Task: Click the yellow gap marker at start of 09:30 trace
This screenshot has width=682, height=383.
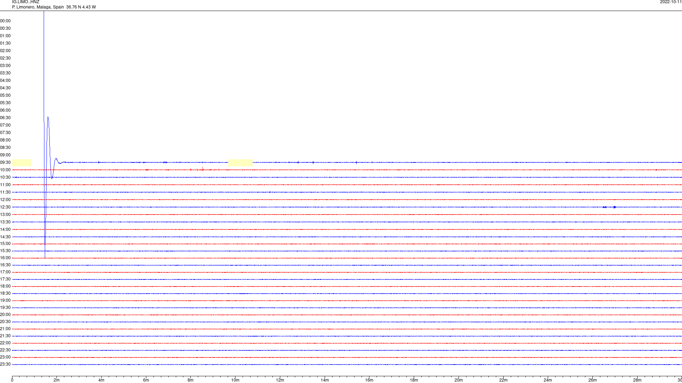Action: pos(22,163)
